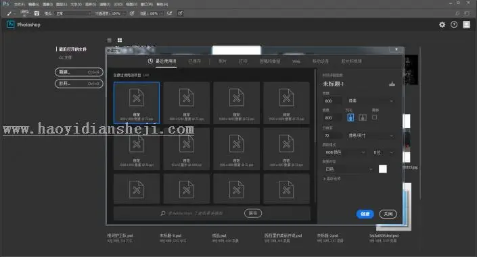Open the 编辑(E) menu
477x257 pixels.
tap(33, 5)
